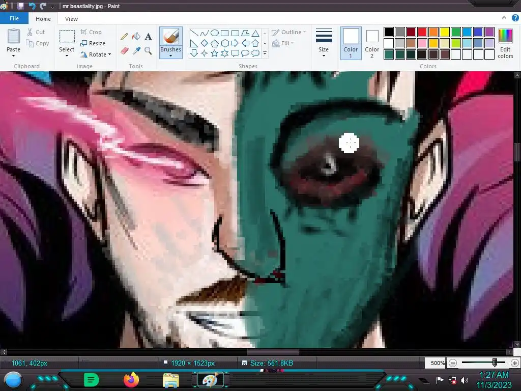This screenshot has height=391, width=521.
Task: Pick the black color swatch
Action: tap(389, 32)
